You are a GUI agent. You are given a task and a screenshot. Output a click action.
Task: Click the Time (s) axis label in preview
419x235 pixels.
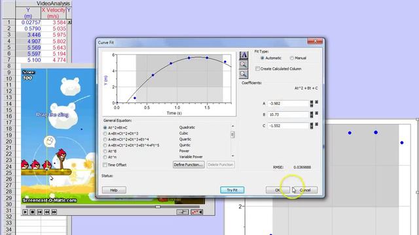[x=174, y=113]
